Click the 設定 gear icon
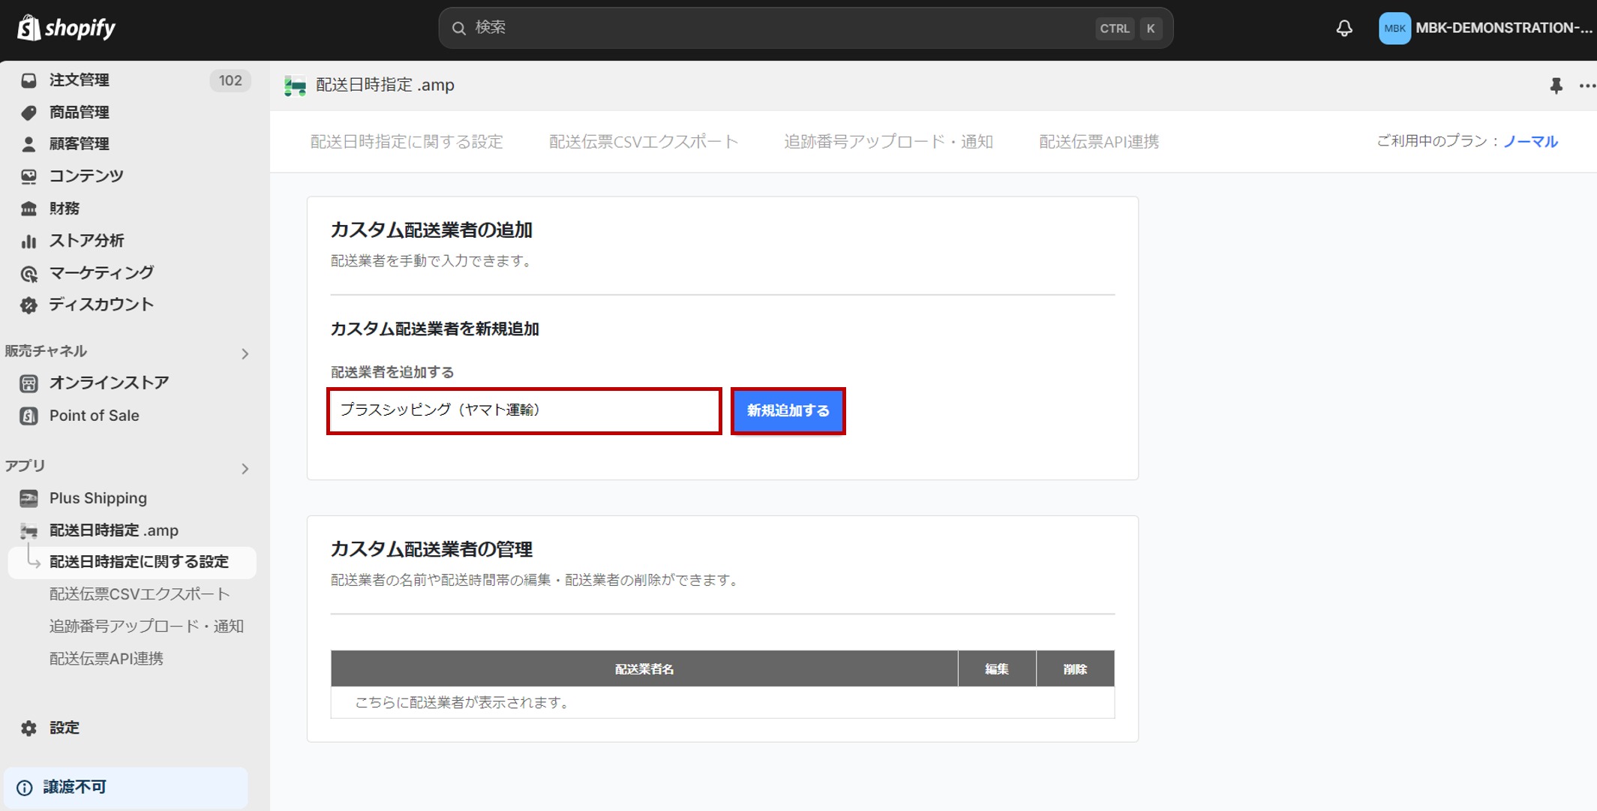The height and width of the screenshot is (811, 1597). pos(29,728)
